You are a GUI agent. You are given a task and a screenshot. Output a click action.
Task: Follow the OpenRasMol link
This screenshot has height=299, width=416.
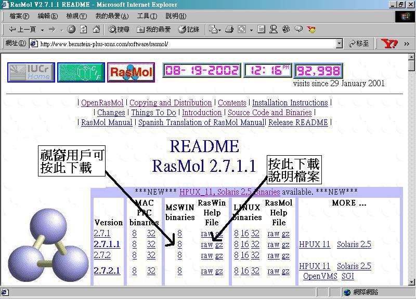(x=102, y=103)
